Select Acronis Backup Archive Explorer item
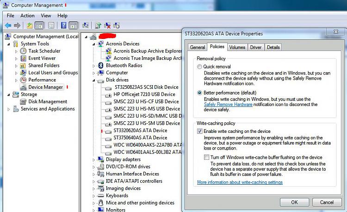The height and width of the screenshot is (212, 347). pyautogui.click(x=148, y=51)
